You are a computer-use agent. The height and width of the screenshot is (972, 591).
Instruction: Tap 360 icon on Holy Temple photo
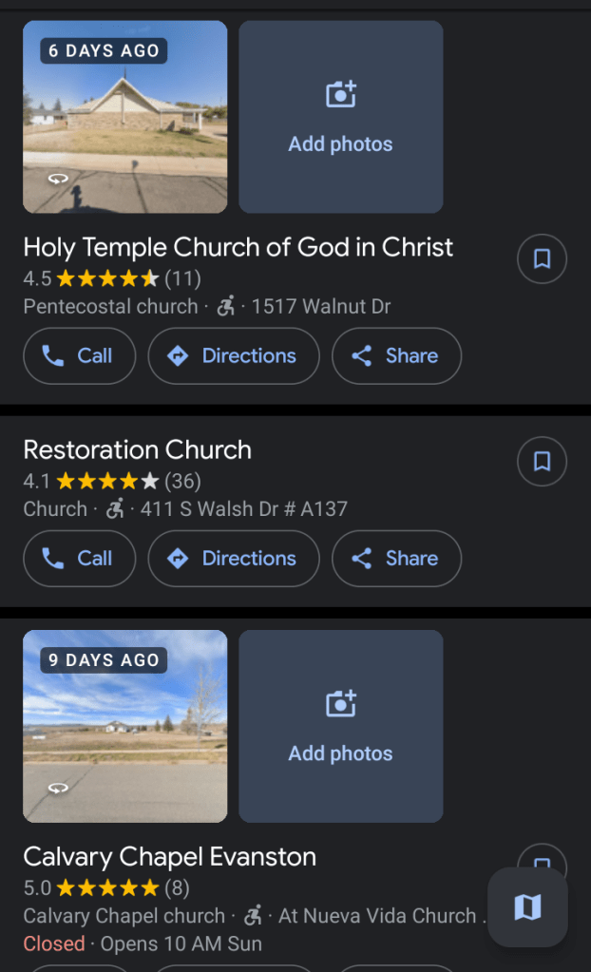pyautogui.click(x=59, y=179)
